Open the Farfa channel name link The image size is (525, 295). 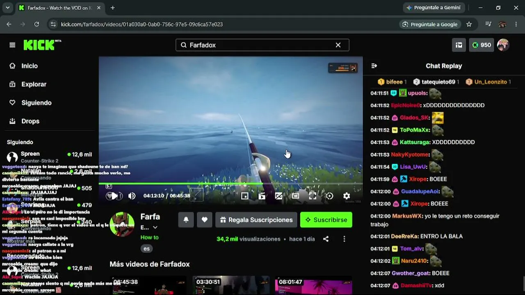(150, 217)
